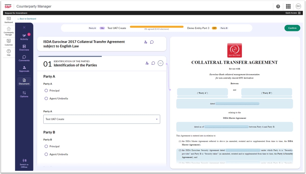Select Agent/Umbrella for Party A
Viewport: 306px width, 174px height.
point(46,98)
